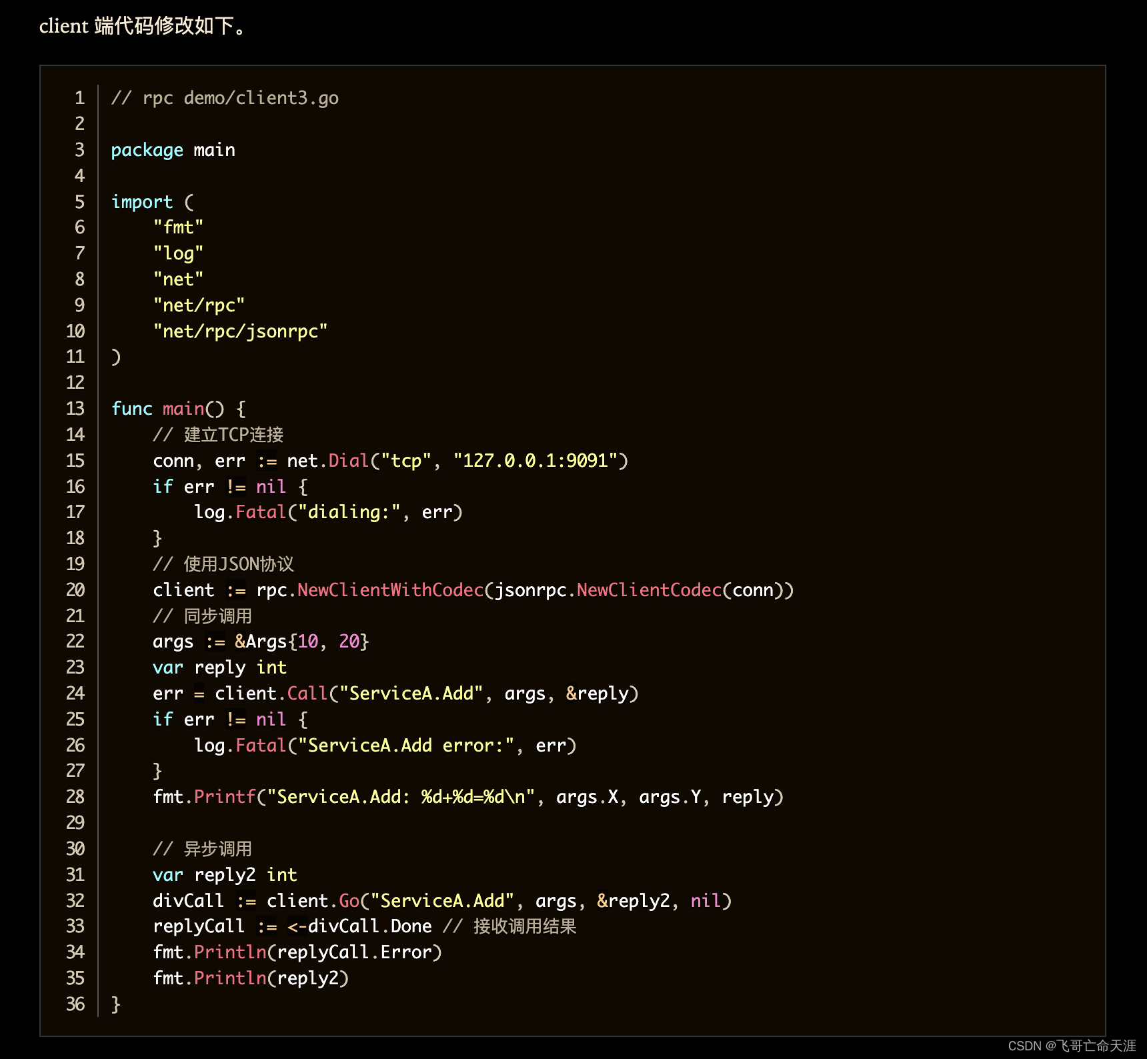1147x1059 pixels.
Task: Click the "net/rpc/jsonrpc" import string
Action: pyautogui.click(x=240, y=331)
